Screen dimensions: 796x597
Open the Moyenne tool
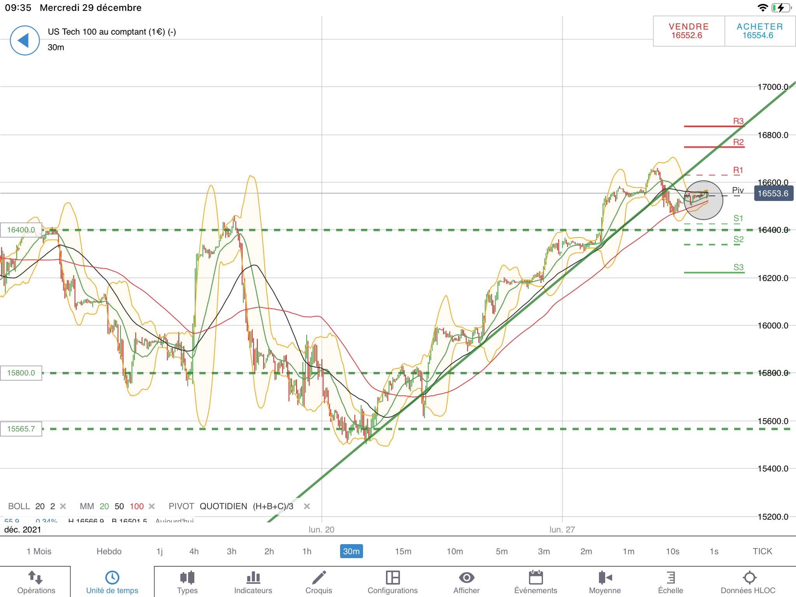[x=605, y=582]
